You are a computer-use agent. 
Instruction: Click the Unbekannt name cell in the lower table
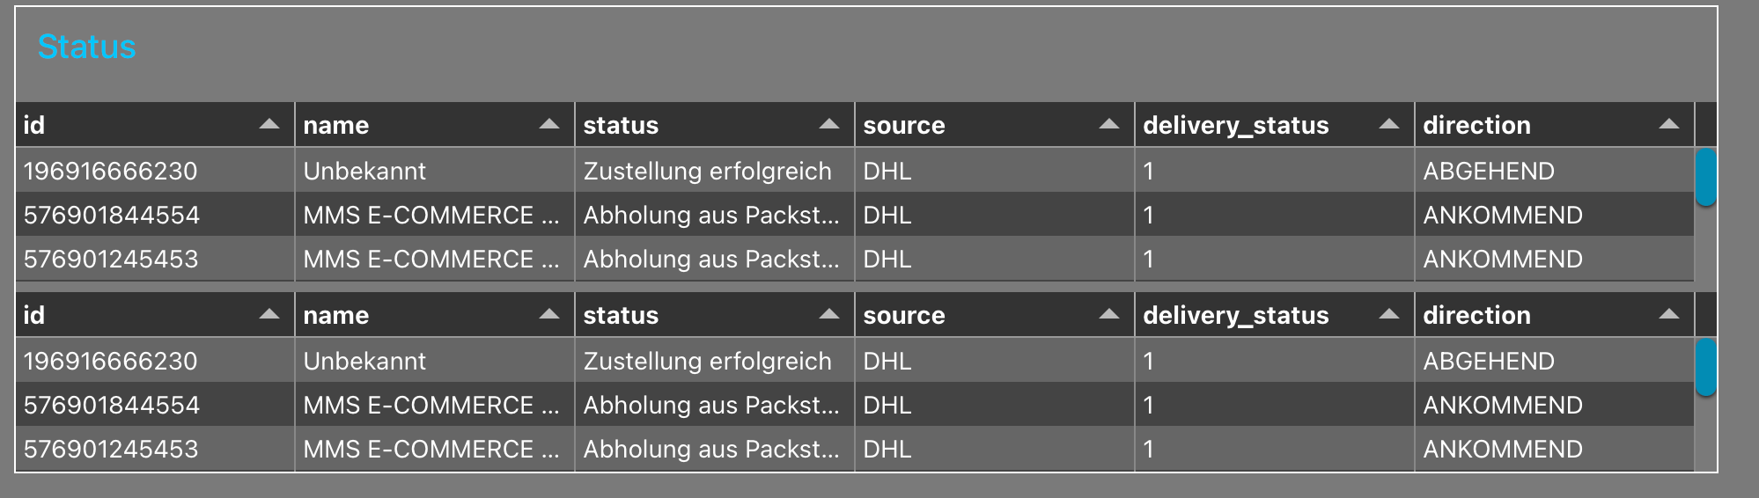pos(364,361)
